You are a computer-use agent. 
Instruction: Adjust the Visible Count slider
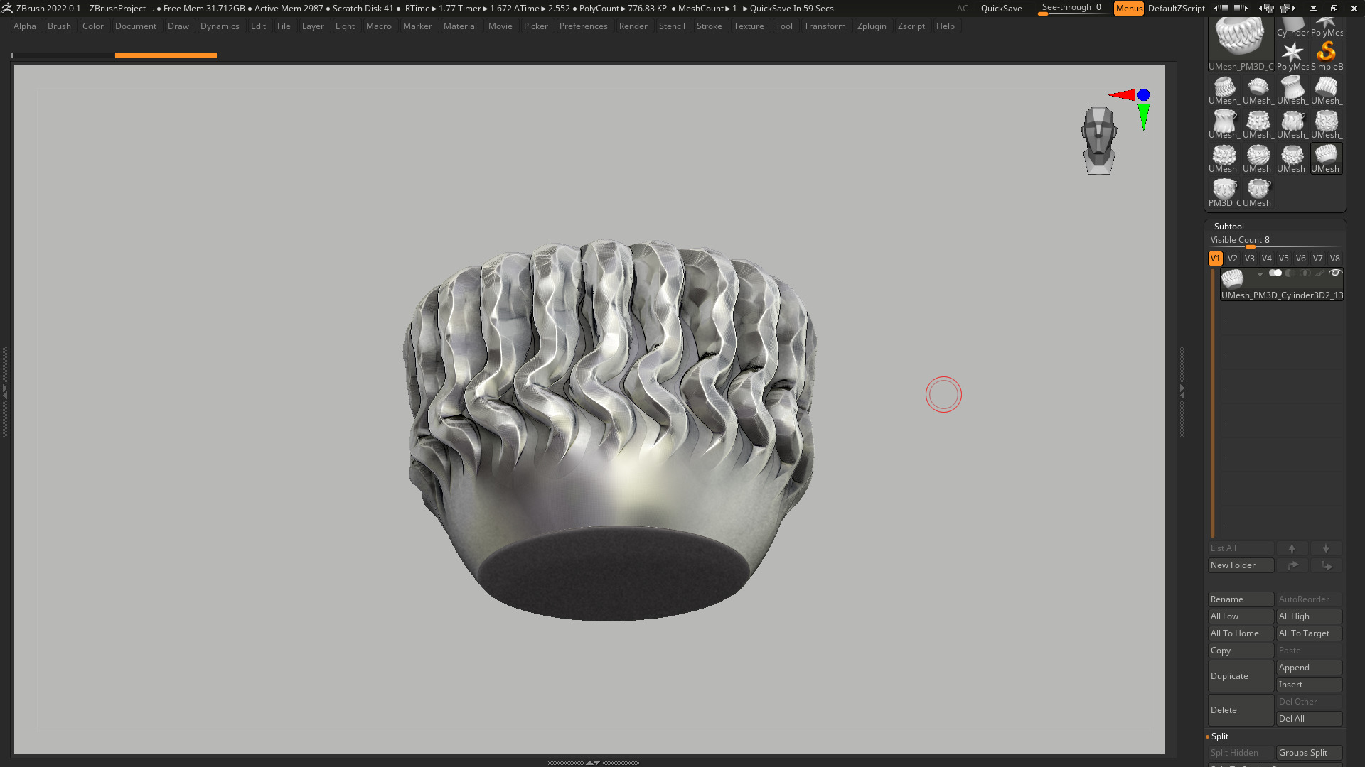pos(1274,241)
